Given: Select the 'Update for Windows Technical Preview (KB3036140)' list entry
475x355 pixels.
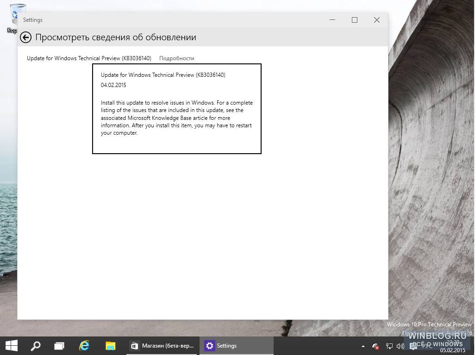Looking at the screenshot, I should click(x=89, y=58).
